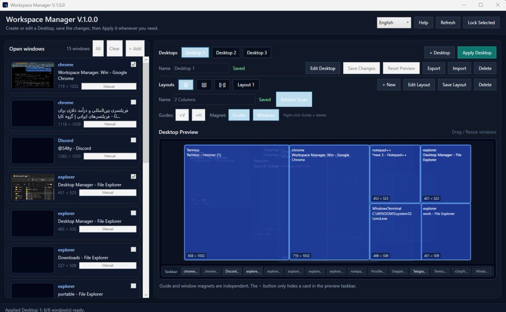Check the portable File Explorer checkbox
This screenshot has width=506, height=312.
[x=134, y=286]
